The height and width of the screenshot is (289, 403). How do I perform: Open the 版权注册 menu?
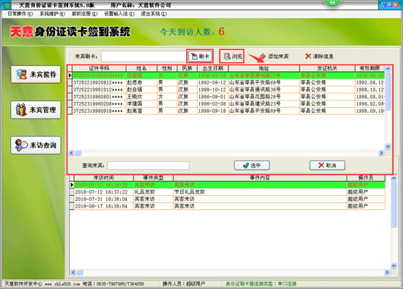click(84, 14)
